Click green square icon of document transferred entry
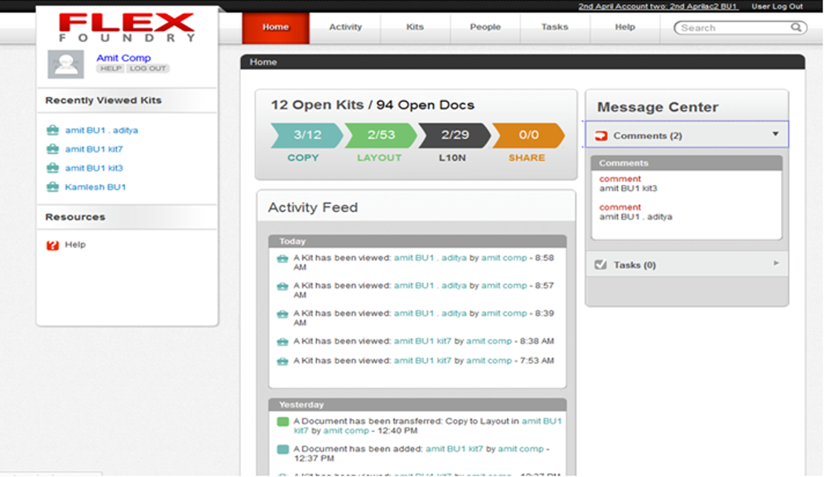The image size is (824, 477). coord(282,422)
